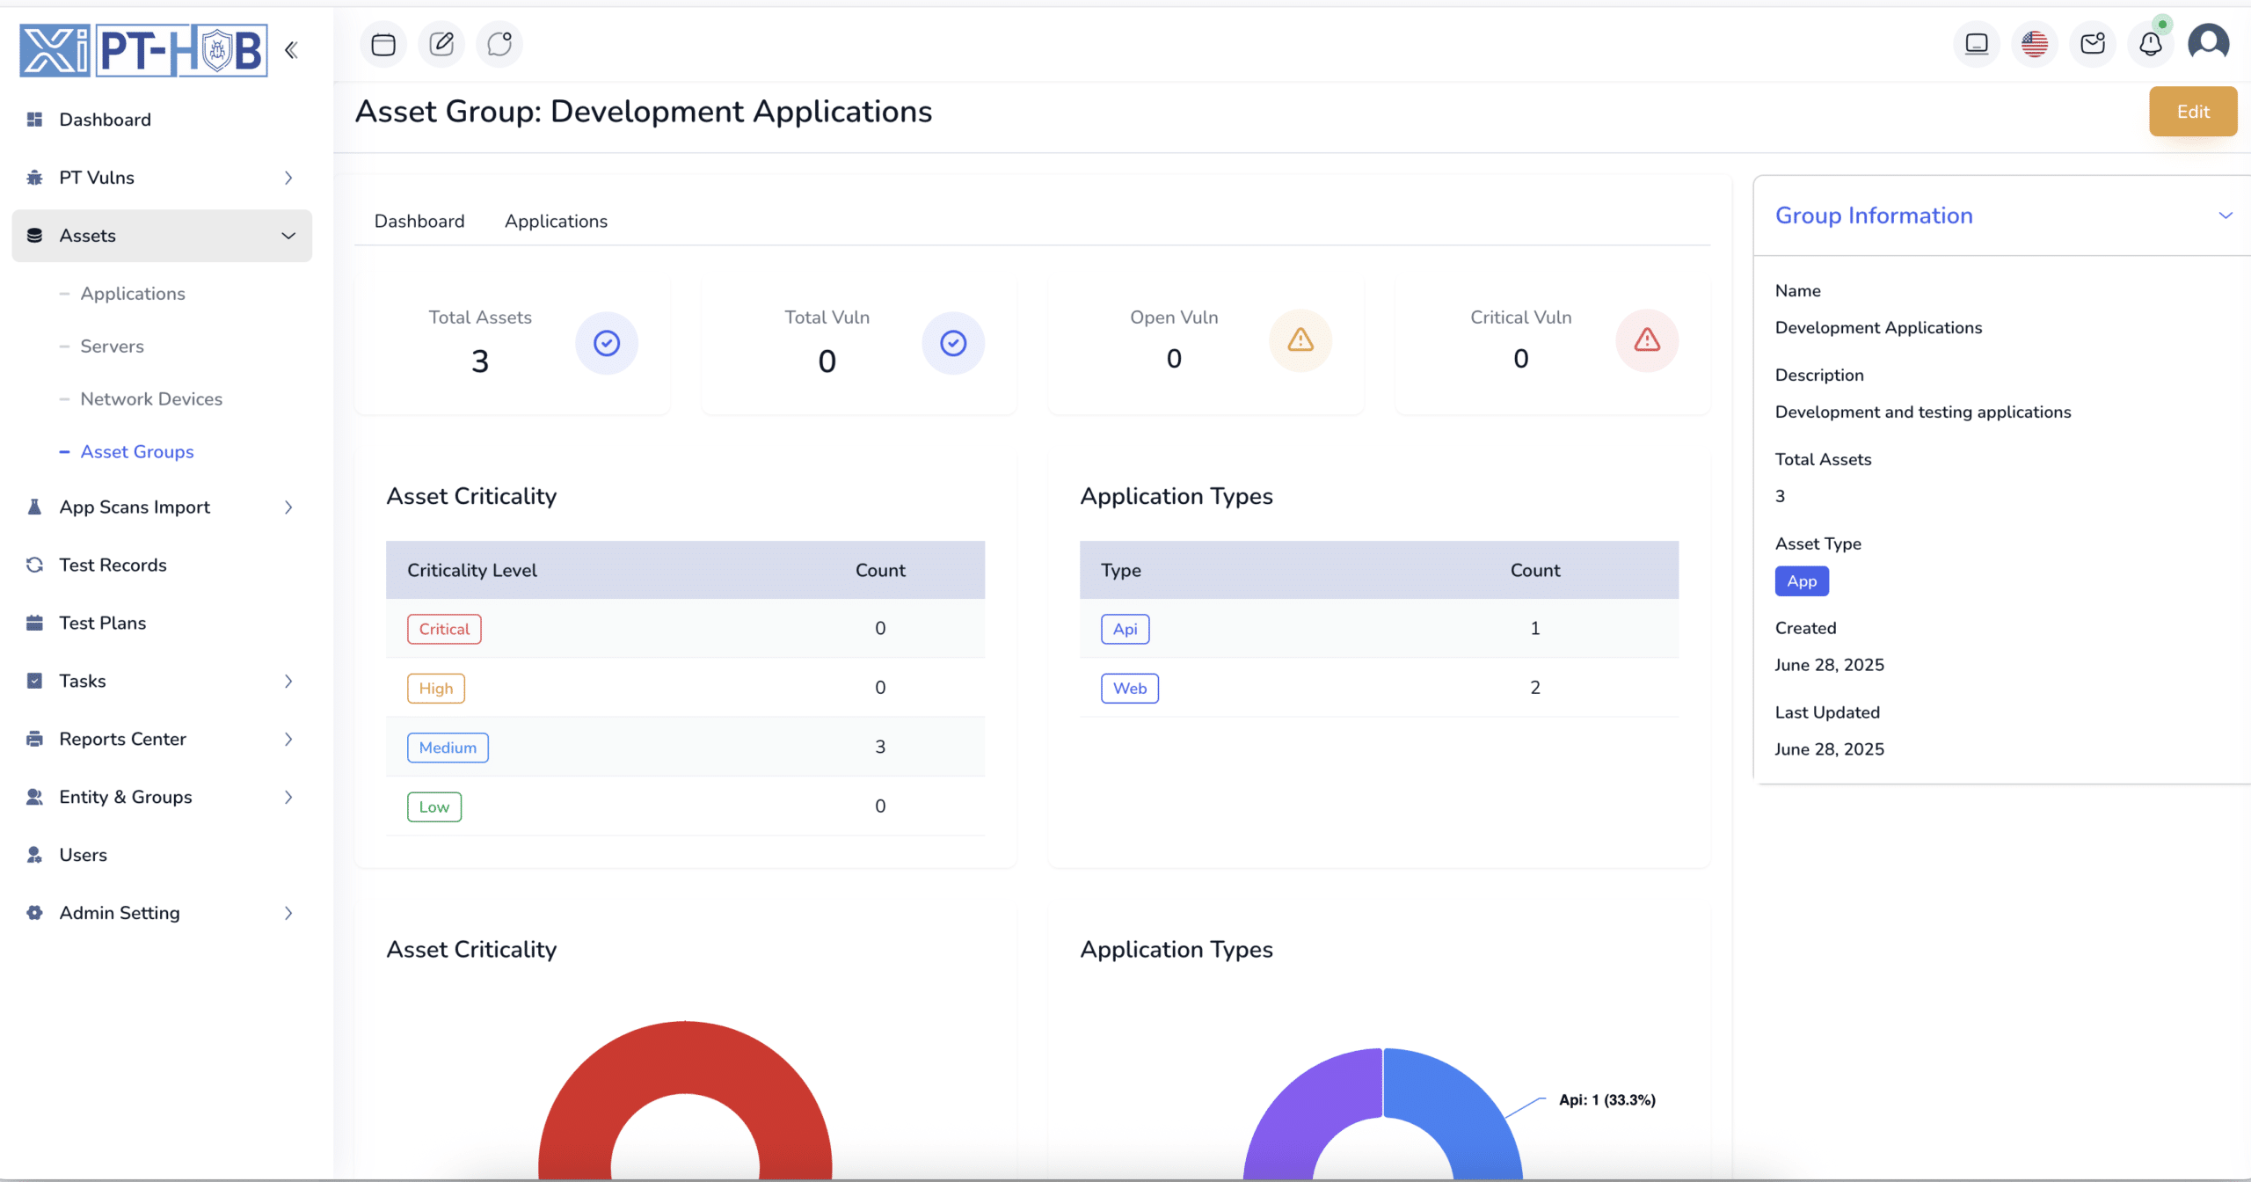This screenshot has width=2251, height=1182.
Task: Open Applications under Assets in sidebar
Action: tap(133, 294)
